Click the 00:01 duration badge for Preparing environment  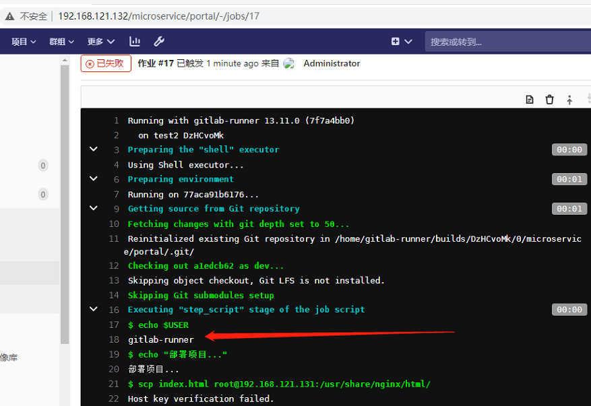569,179
